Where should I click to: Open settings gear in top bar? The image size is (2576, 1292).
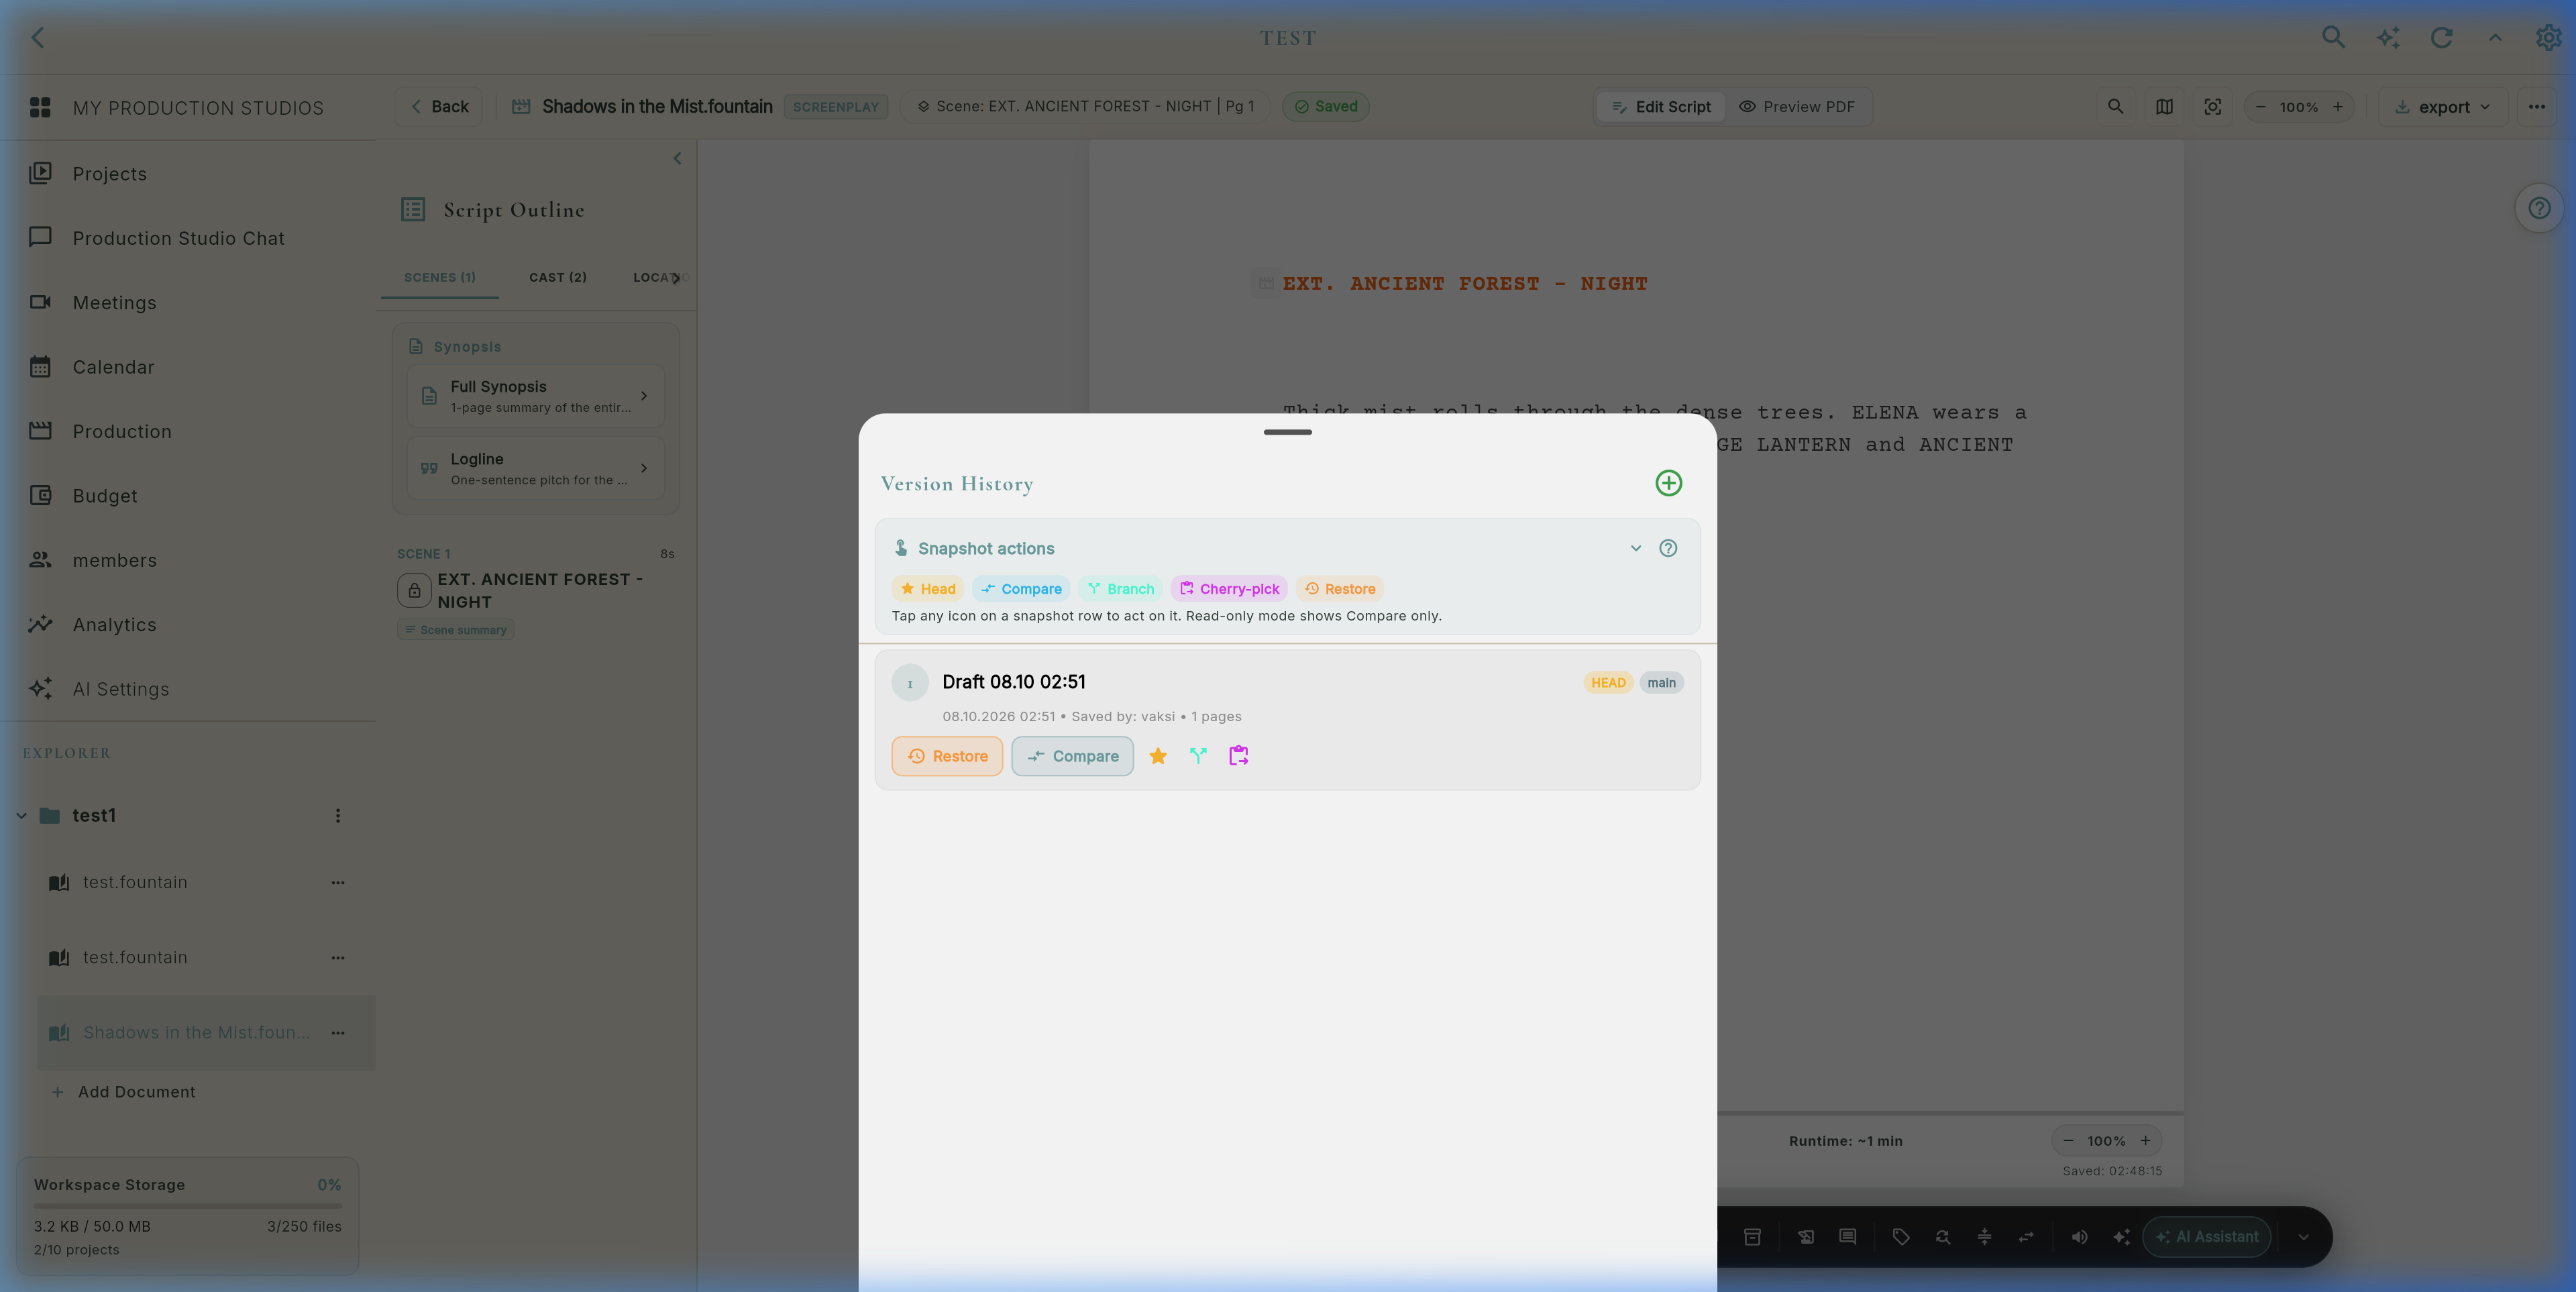click(2548, 37)
